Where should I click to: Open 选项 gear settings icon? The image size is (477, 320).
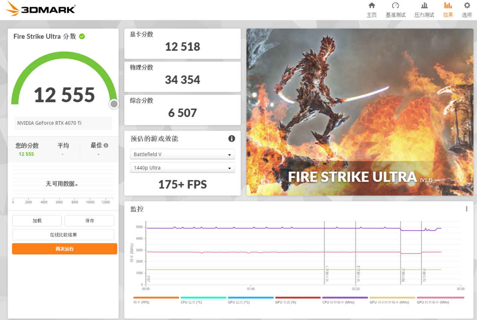(x=467, y=5)
